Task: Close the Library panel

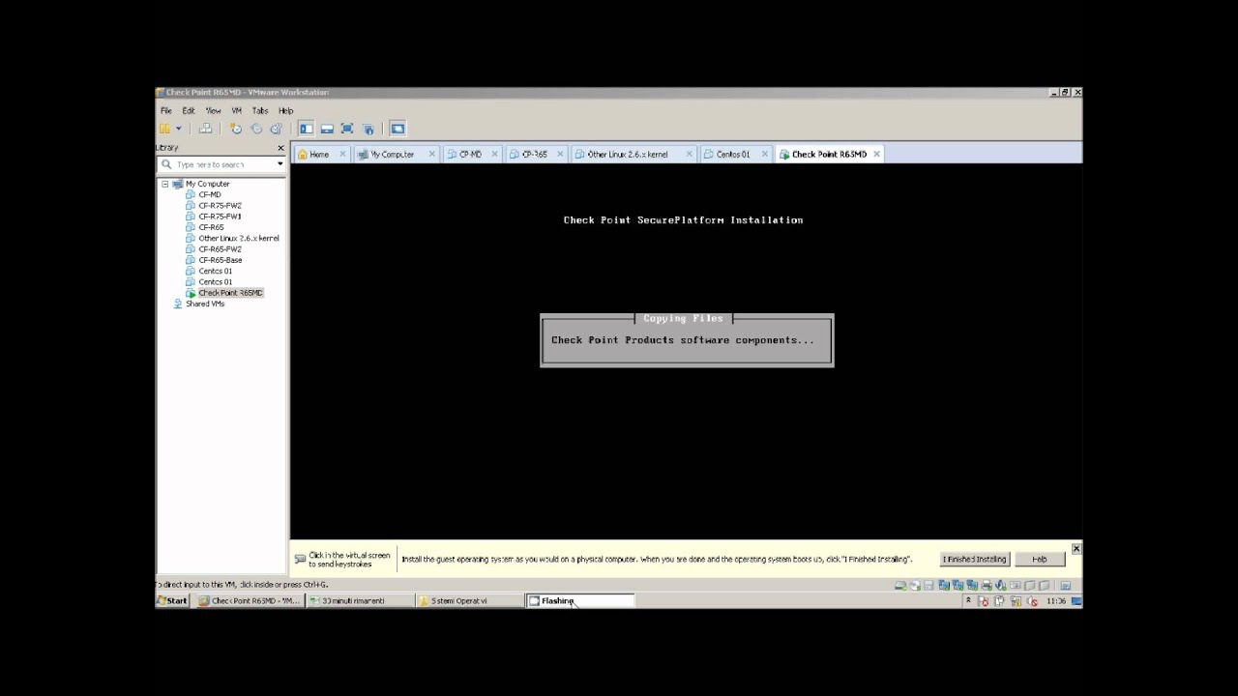Action: click(x=281, y=148)
